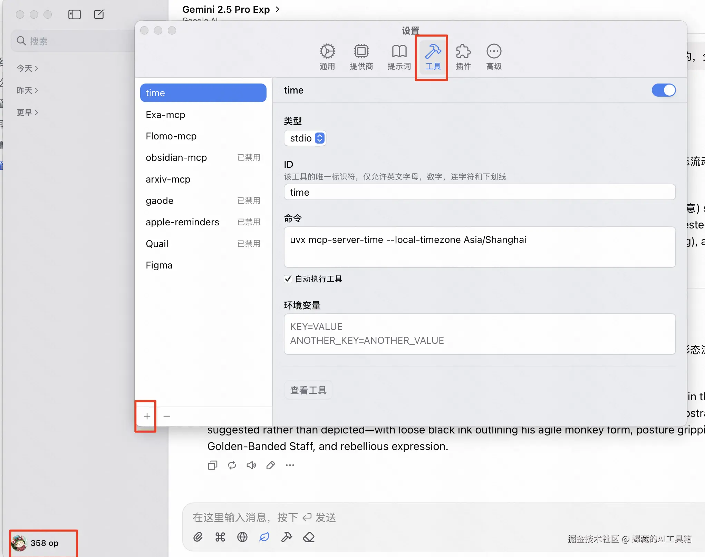Click the paperclip attachment icon
Viewport: 705px width, 557px height.
click(x=198, y=537)
